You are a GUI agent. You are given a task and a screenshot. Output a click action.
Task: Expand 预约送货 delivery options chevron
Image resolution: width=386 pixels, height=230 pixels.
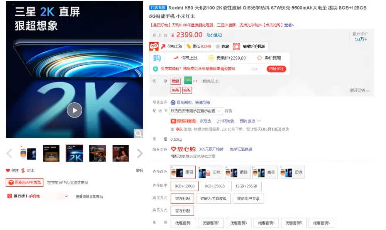click(259, 121)
